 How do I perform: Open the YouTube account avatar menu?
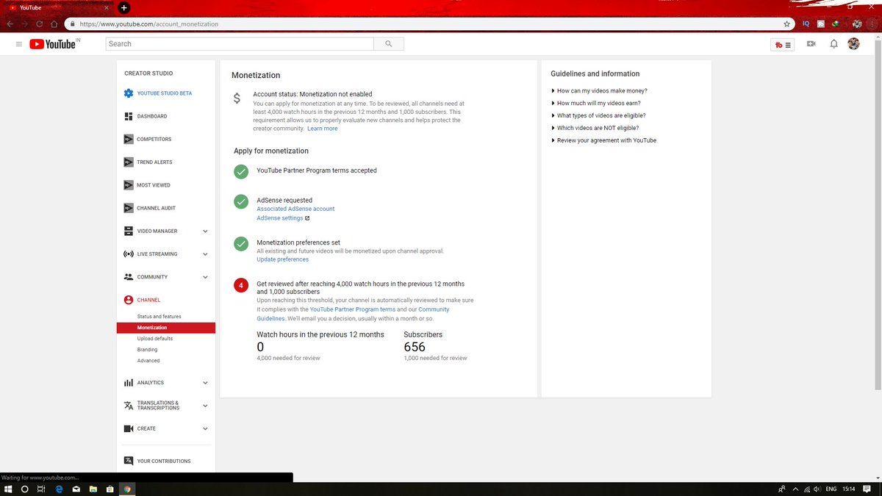853,44
